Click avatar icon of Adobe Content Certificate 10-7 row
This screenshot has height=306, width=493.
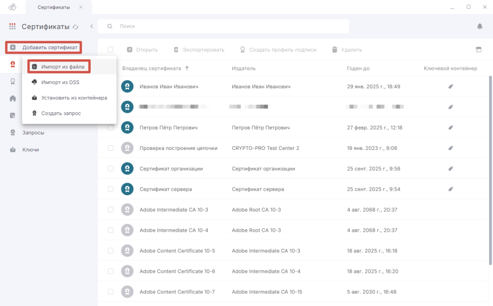click(127, 292)
